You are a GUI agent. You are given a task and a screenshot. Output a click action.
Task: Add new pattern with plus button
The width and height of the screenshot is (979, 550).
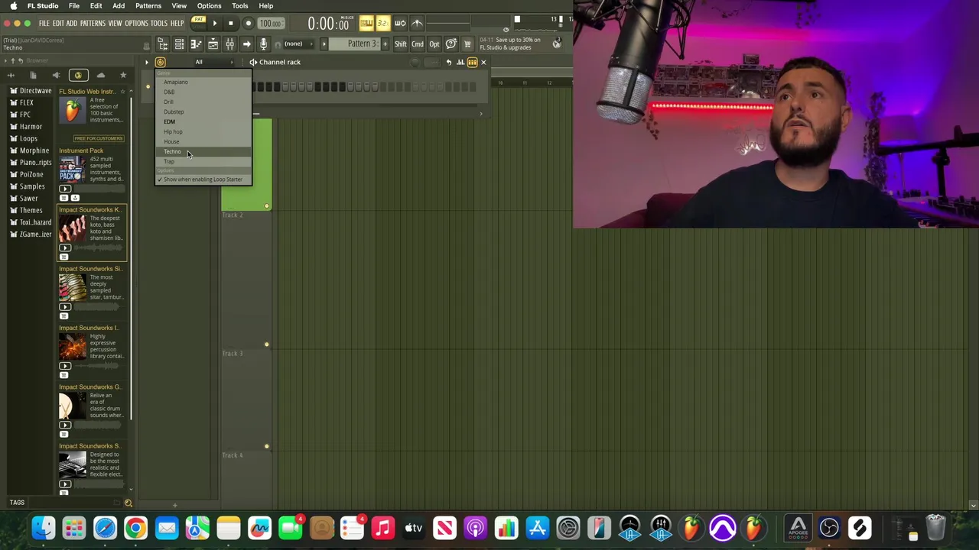click(x=385, y=44)
